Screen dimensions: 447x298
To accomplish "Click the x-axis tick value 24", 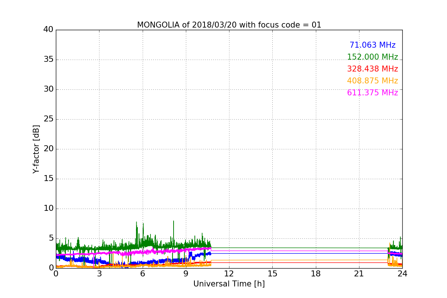I will [x=402, y=273].
